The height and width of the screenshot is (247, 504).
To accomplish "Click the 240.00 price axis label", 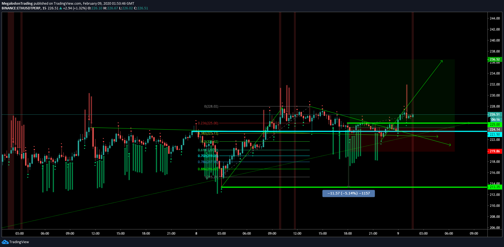I will click(x=495, y=40).
